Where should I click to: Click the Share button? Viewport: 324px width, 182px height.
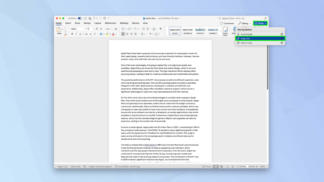[x=260, y=23]
